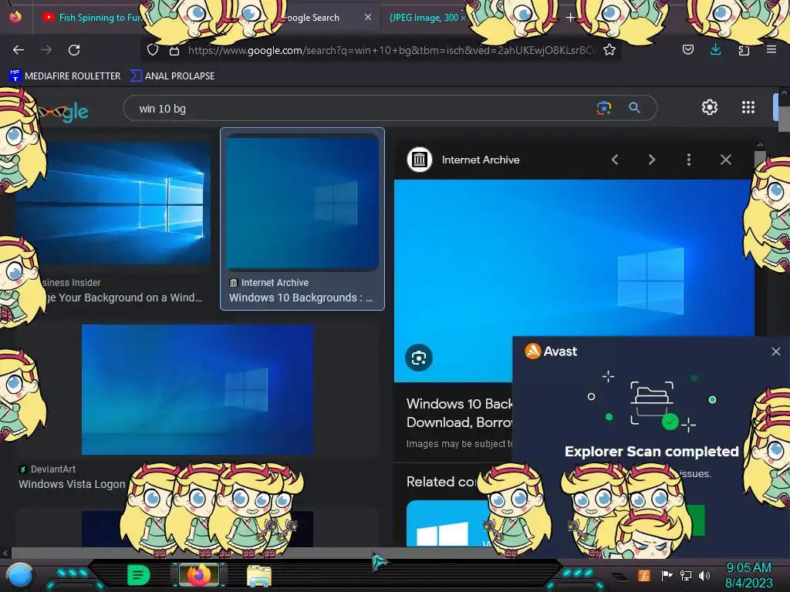Screen dimensions: 790x592
Task: Click the volume speaker tray icon
Action: point(704,575)
